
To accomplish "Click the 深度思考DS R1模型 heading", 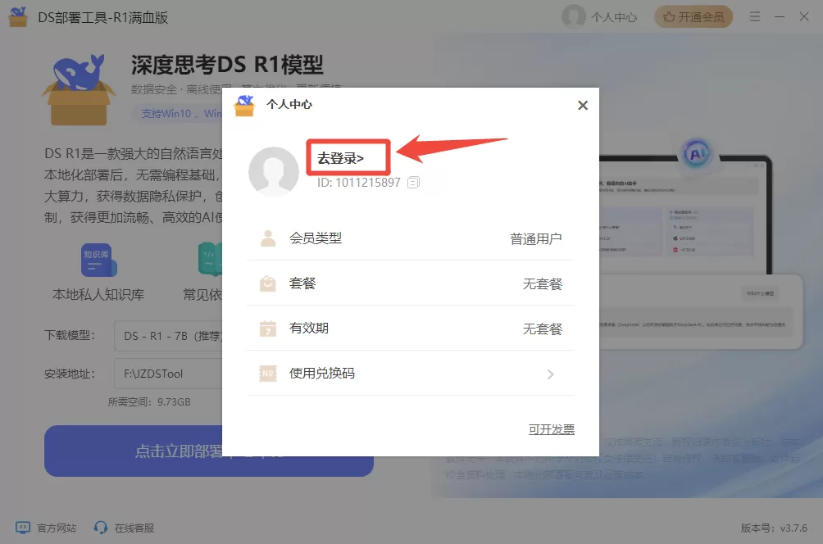I will click(227, 65).
